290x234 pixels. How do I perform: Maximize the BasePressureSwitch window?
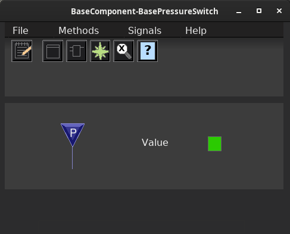point(259,11)
